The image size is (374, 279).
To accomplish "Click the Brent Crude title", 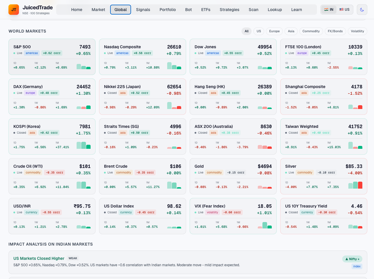I will coord(116,166).
